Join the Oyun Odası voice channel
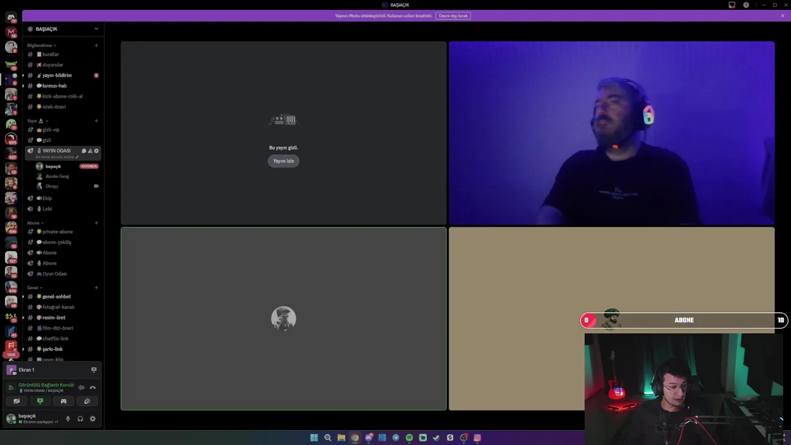 tap(62, 274)
